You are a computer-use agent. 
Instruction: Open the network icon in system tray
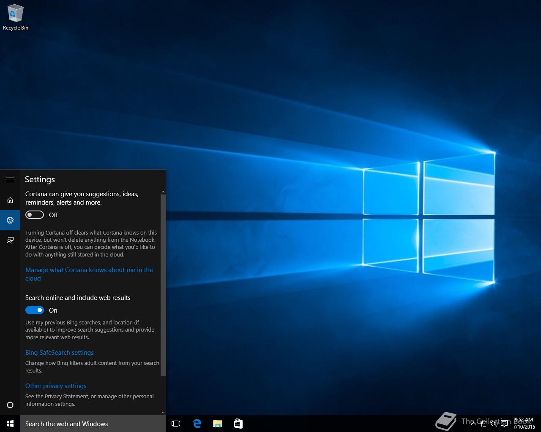point(484,424)
